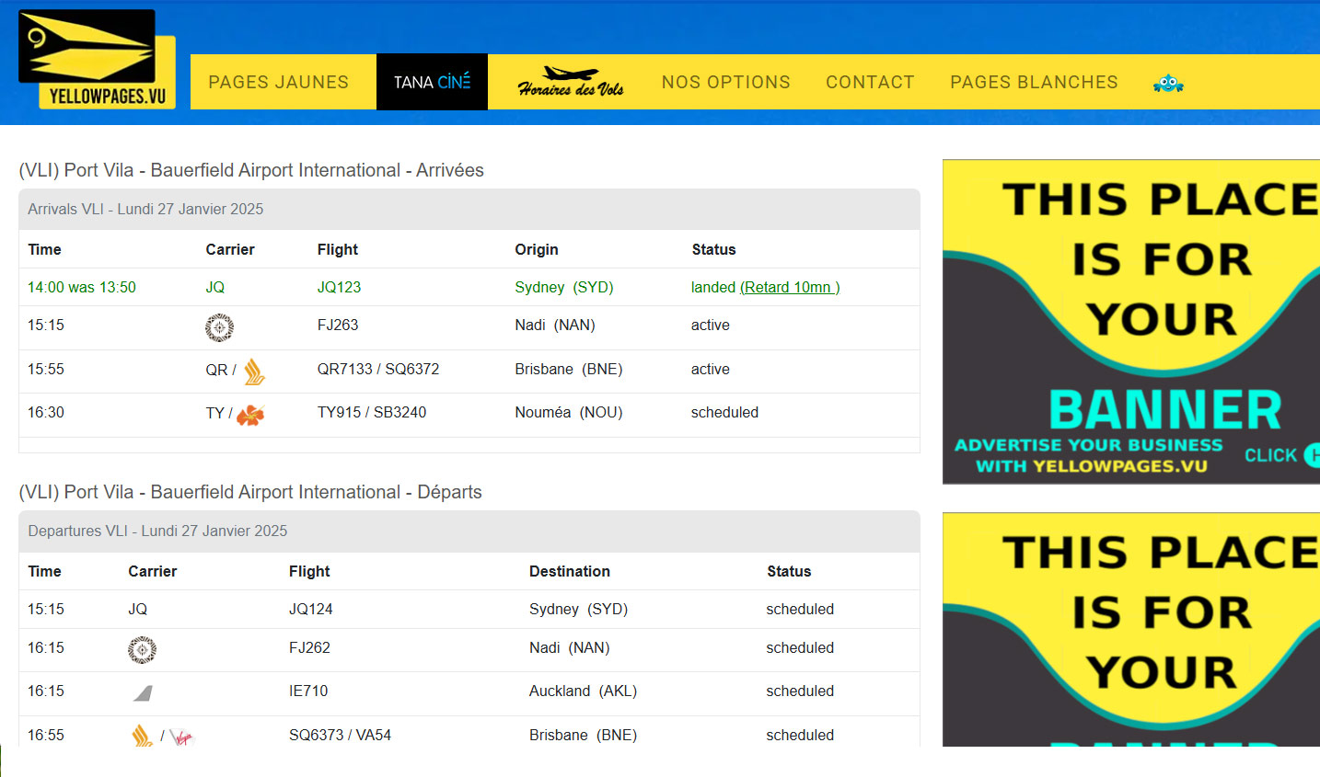Image resolution: width=1320 pixels, height=777 pixels.
Task: Navigate to Pages Blanches
Action: coord(1034,82)
